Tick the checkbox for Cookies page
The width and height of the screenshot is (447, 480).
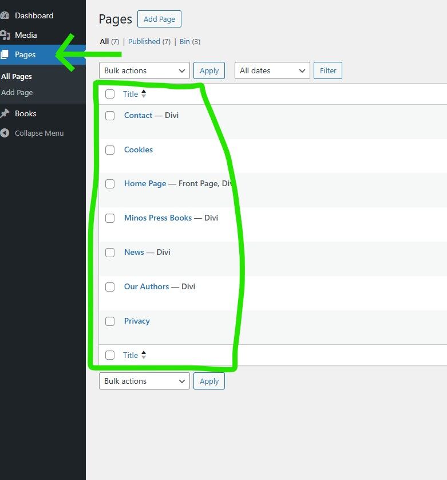pyautogui.click(x=110, y=150)
